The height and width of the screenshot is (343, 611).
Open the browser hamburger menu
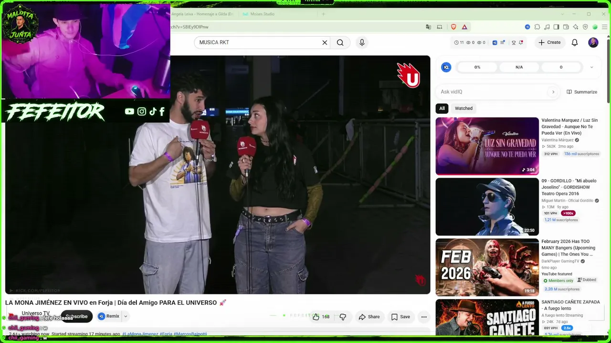[605, 27]
